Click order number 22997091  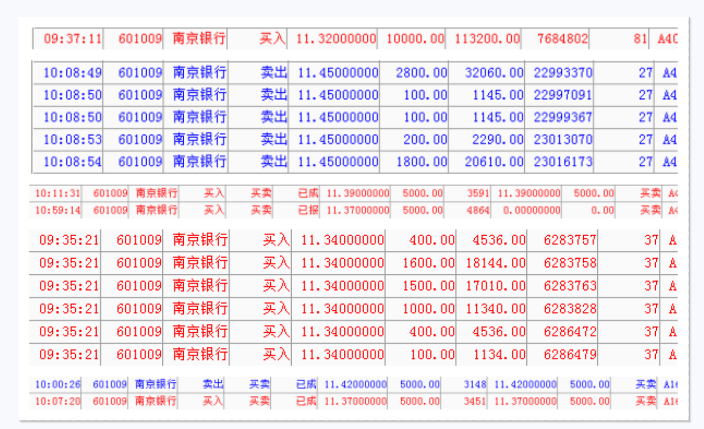tap(563, 95)
